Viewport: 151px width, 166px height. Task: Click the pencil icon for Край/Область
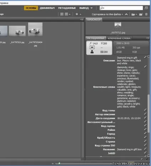click(x=145, y=137)
